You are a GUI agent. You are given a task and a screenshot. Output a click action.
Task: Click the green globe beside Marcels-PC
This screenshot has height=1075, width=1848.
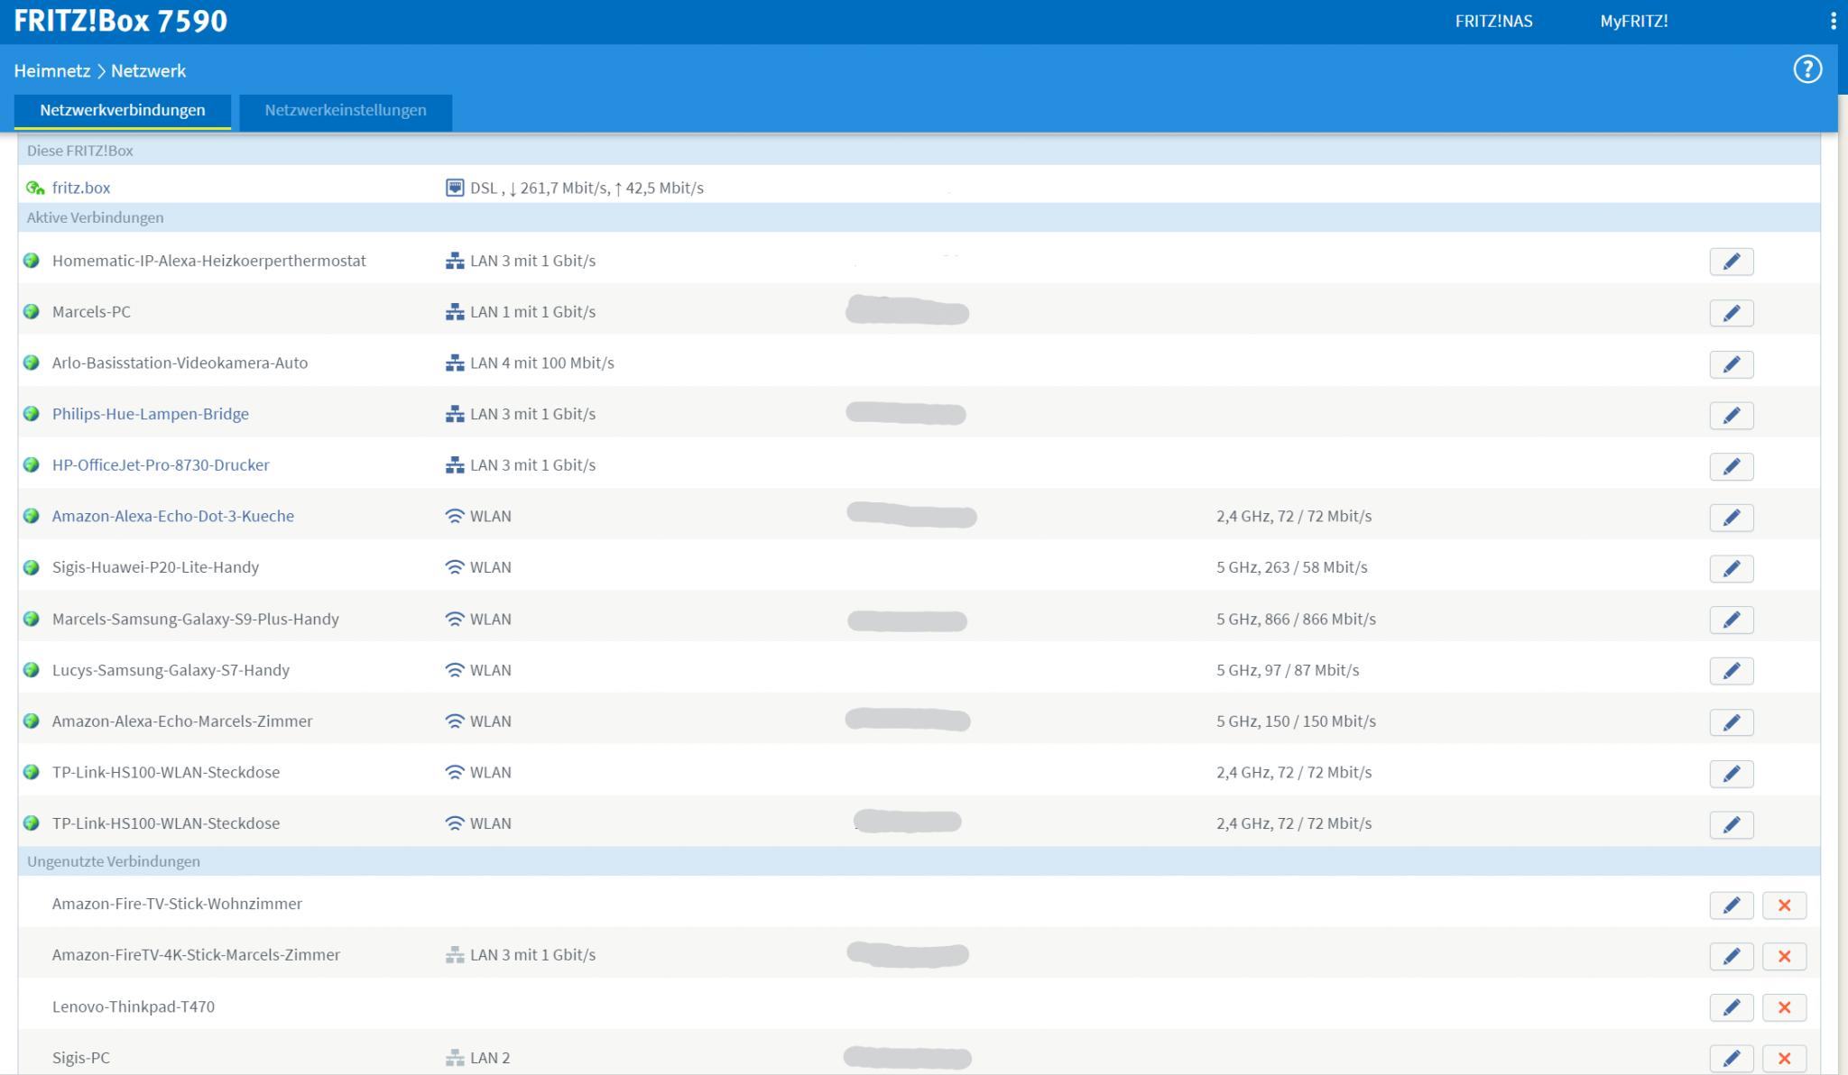point(32,311)
